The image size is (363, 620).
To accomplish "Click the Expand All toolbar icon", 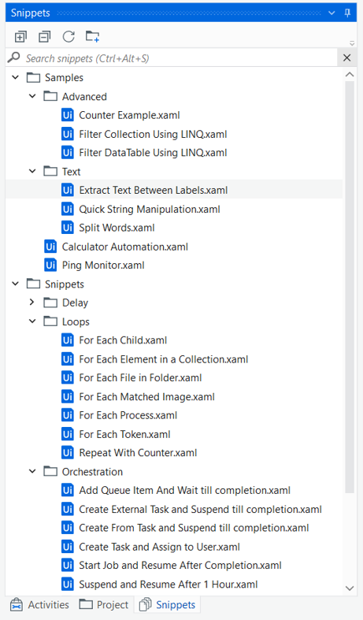I will (x=20, y=37).
